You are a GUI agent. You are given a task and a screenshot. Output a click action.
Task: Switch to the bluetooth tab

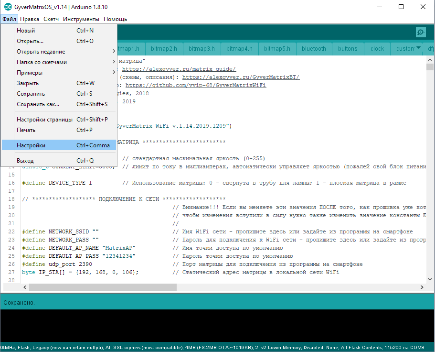314,49
